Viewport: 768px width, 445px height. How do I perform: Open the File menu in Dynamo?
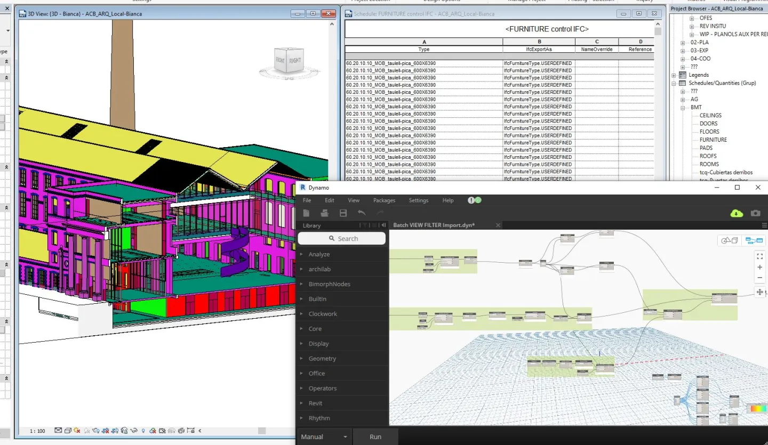[x=307, y=200]
